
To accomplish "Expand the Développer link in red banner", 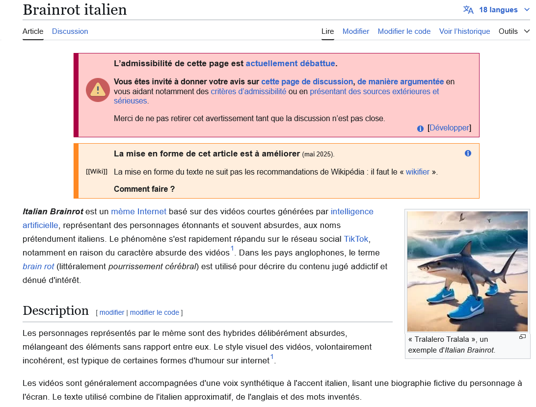I will tap(449, 127).
